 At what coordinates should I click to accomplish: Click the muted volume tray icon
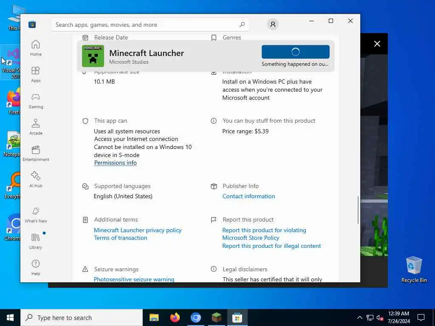click(x=380, y=318)
